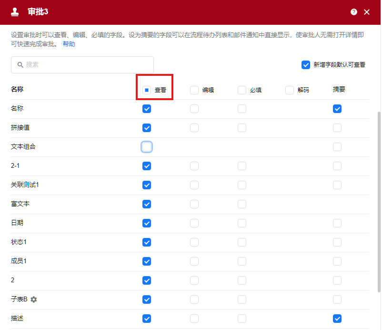Focus the 搜索 search field
382x330 pixels.
(82, 65)
